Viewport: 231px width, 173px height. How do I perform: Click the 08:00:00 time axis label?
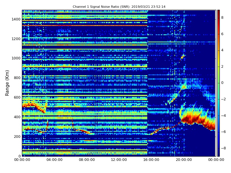87,160
